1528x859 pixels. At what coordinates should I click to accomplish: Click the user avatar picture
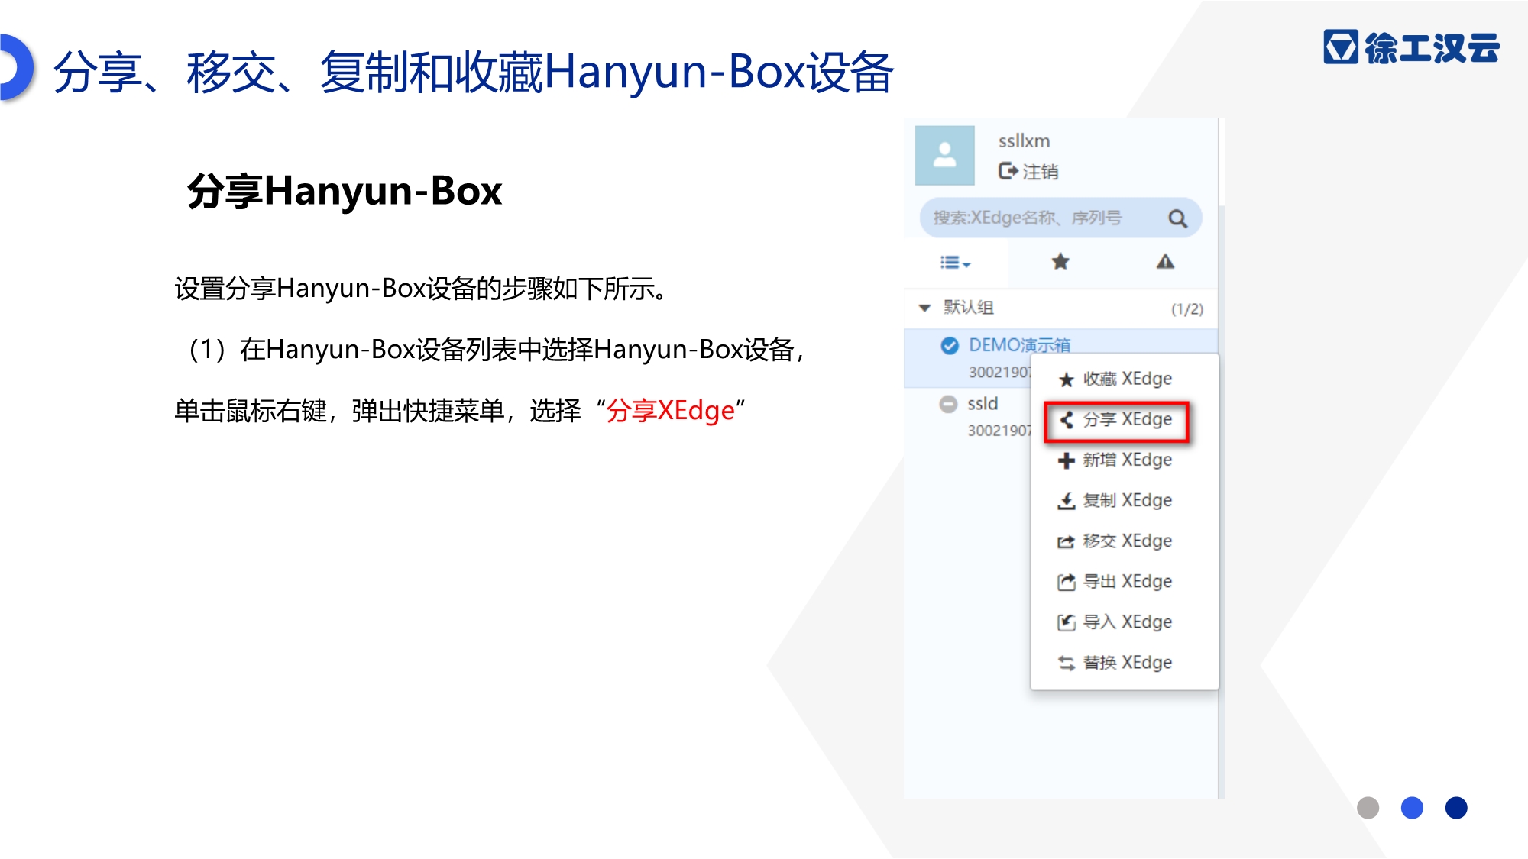pyautogui.click(x=945, y=156)
